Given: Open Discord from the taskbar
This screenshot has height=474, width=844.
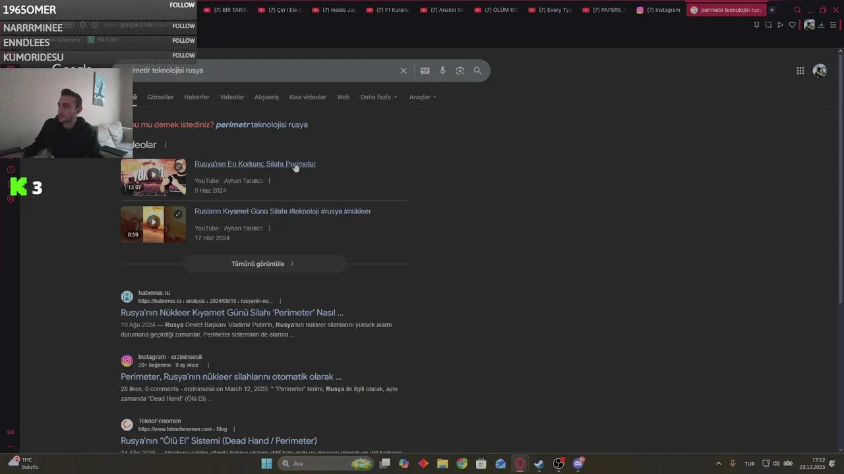Looking at the screenshot, I should pos(578,463).
